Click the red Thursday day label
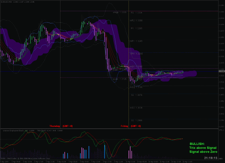 [x=55, y=126]
